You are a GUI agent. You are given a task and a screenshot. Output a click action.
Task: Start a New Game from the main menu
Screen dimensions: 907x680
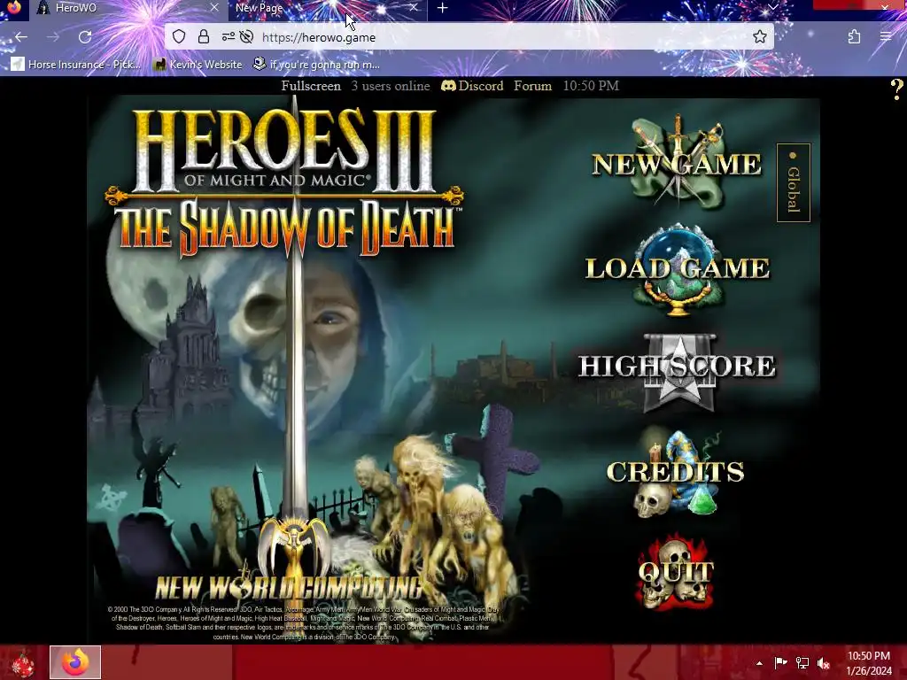676,163
